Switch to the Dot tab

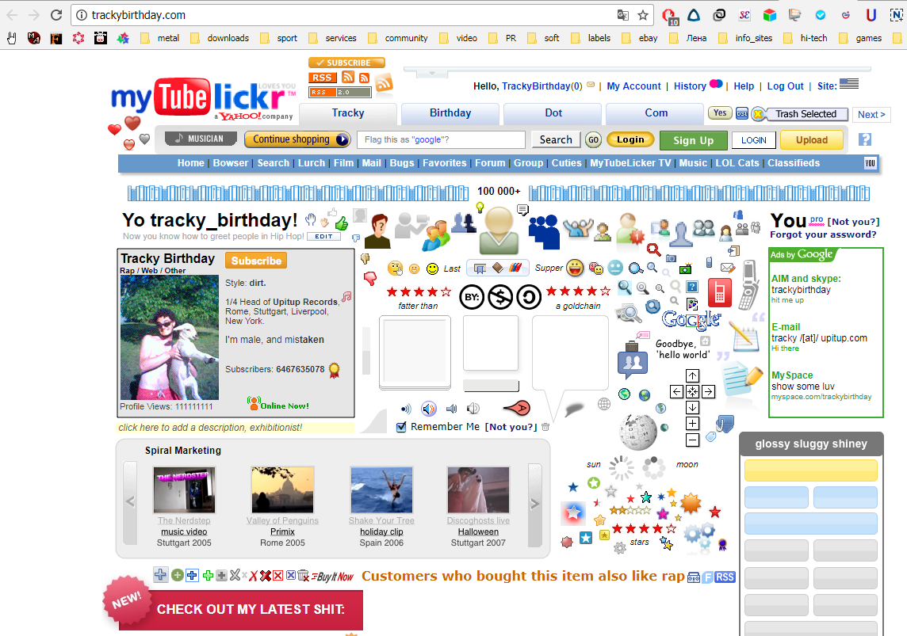click(x=553, y=113)
